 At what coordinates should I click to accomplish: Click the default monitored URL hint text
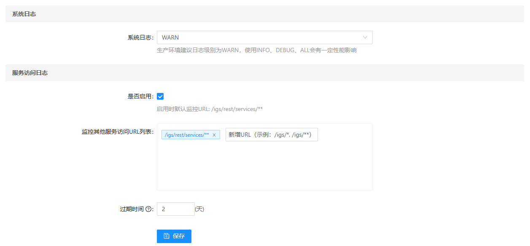point(210,109)
